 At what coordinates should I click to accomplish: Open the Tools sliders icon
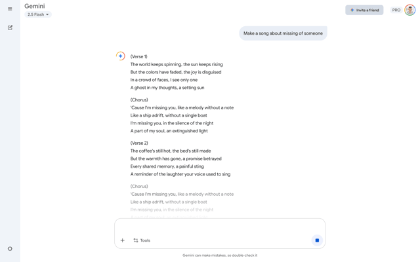click(x=136, y=240)
